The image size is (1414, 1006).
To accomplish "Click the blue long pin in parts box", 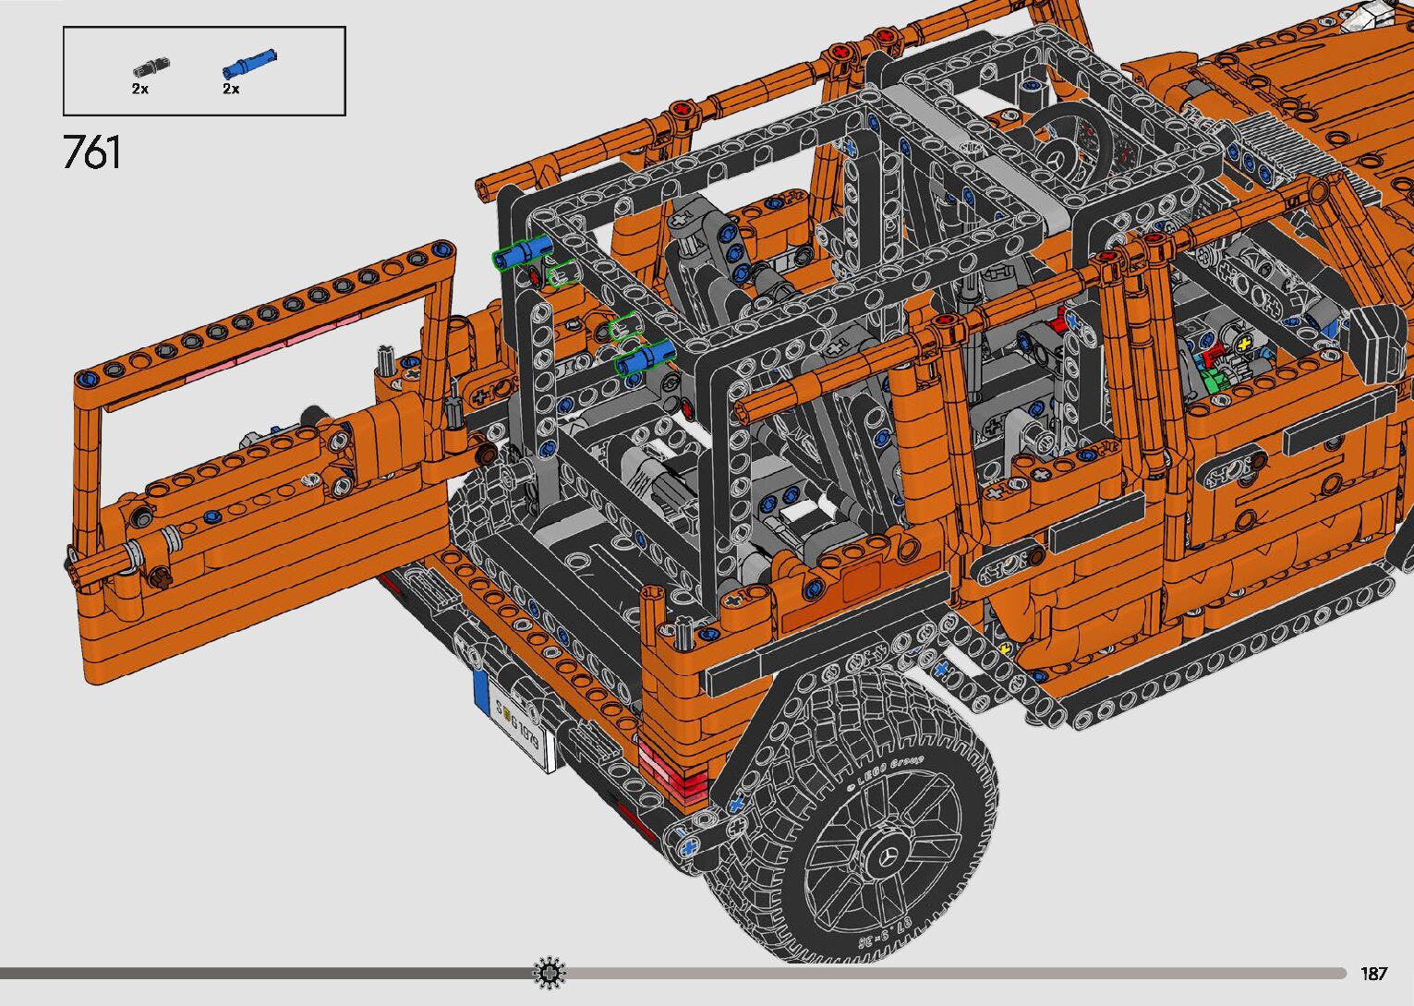I will (248, 64).
